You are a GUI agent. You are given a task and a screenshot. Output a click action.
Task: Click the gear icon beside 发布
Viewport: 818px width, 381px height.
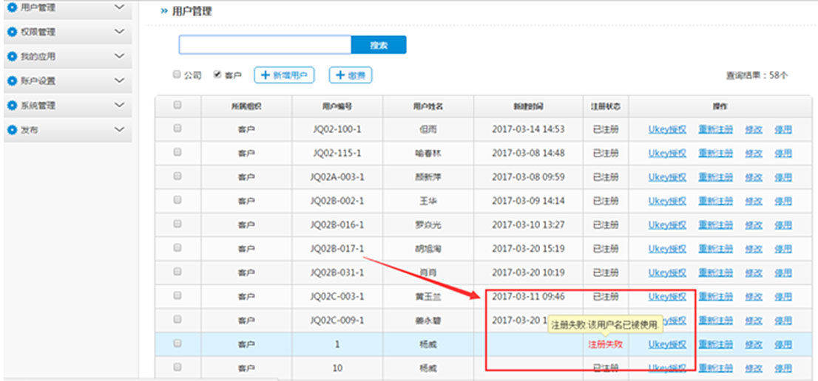(x=12, y=130)
